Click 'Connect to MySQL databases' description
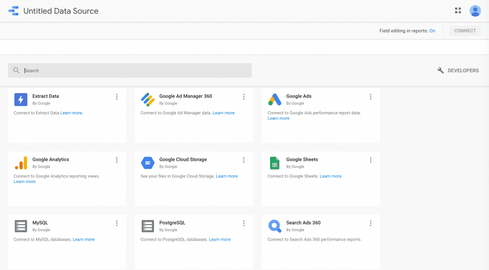This screenshot has height=270, width=489. pos(42,240)
